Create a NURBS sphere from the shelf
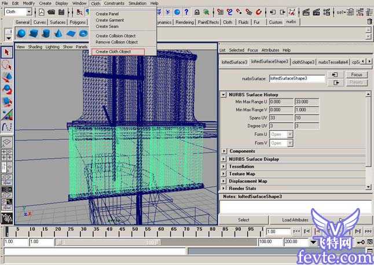Screen dimensions: 374x265 pos(21,33)
